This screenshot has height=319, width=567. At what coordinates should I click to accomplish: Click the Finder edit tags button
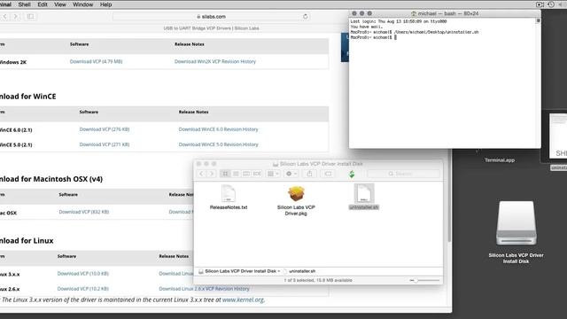point(328,174)
